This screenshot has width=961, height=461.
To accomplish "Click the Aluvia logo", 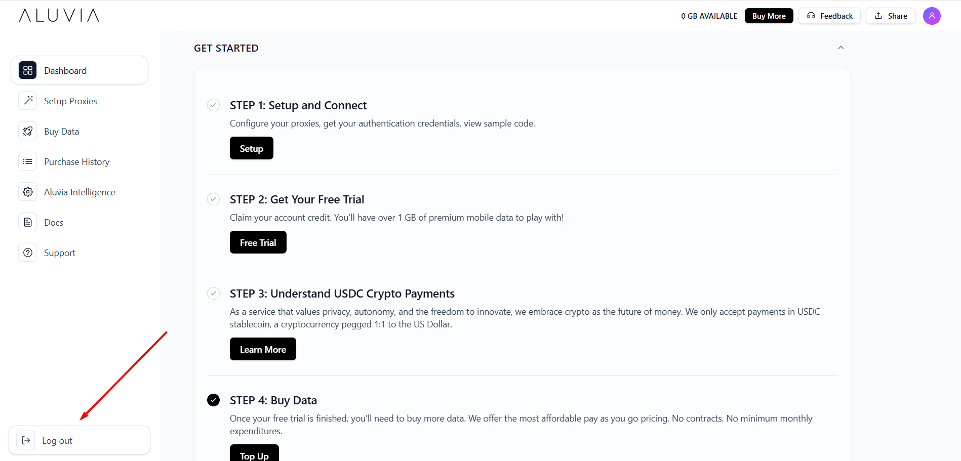I will [x=59, y=16].
